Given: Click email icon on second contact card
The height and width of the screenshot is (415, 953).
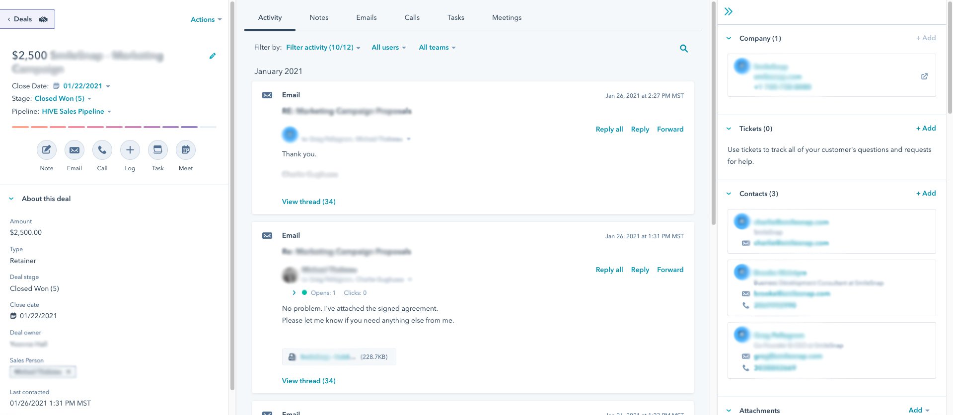Looking at the screenshot, I should click(746, 294).
